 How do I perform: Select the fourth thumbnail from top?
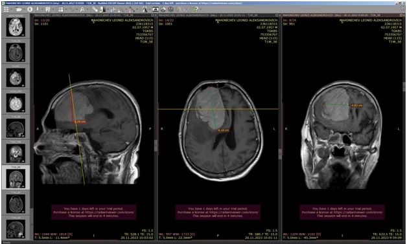coord(16,103)
